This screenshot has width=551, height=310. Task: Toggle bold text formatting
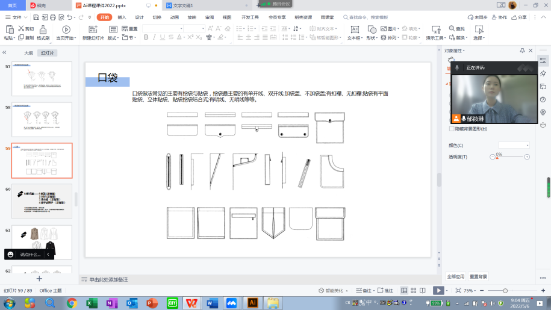pyautogui.click(x=146, y=38)
